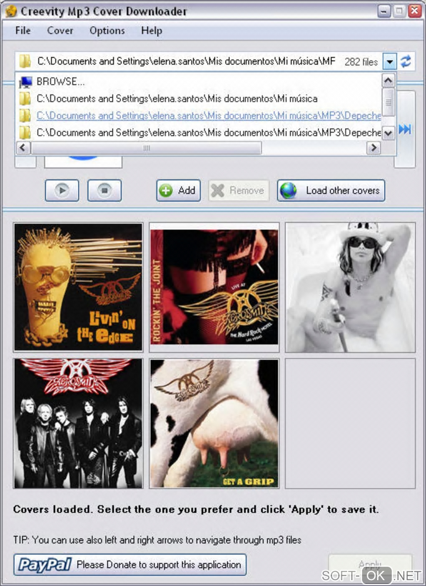426x586 pixels.
Task: Click the Apply button
Action: pyautogui.click(x=370, y=565)
